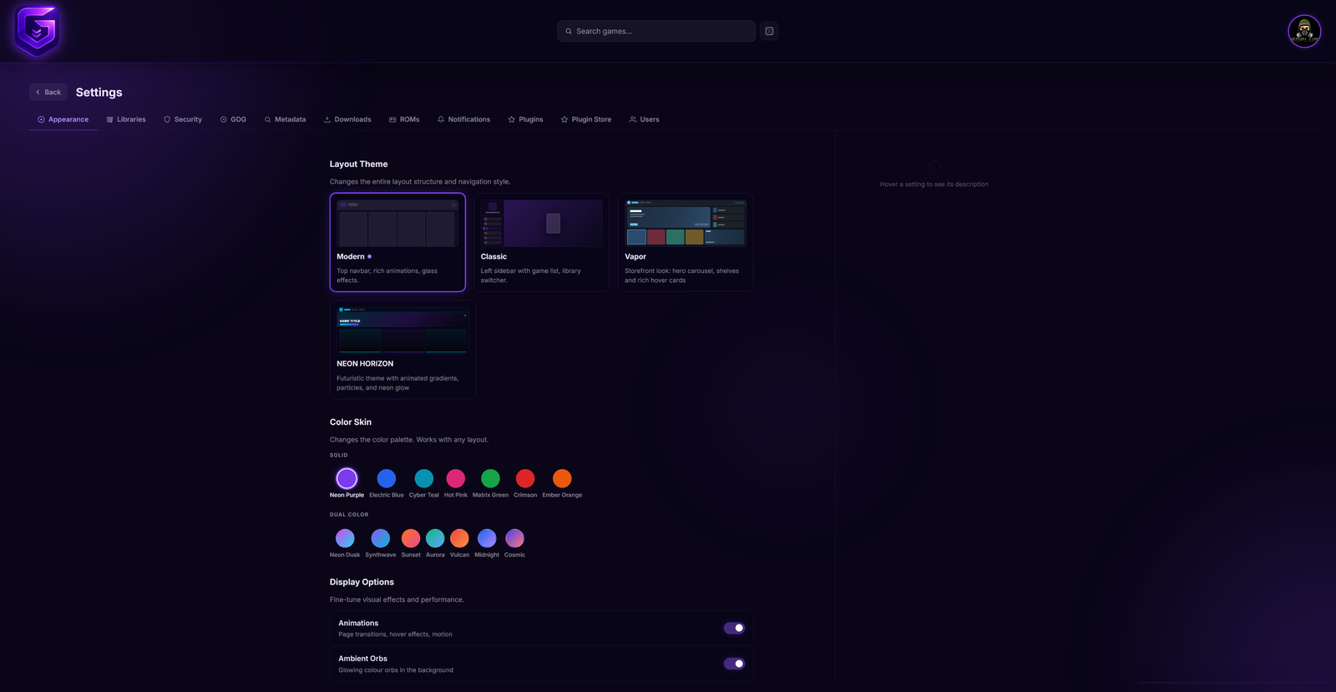Image resolution: width=1336 pixels, height=692 pixels.
Task: Click the Metadata search icon
Action: pyautogui.click(x=268, y=119)
